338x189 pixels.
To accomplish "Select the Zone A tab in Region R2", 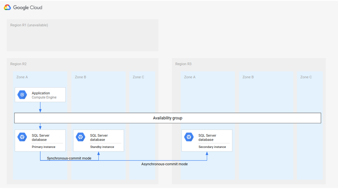I will tap(22, 77).
